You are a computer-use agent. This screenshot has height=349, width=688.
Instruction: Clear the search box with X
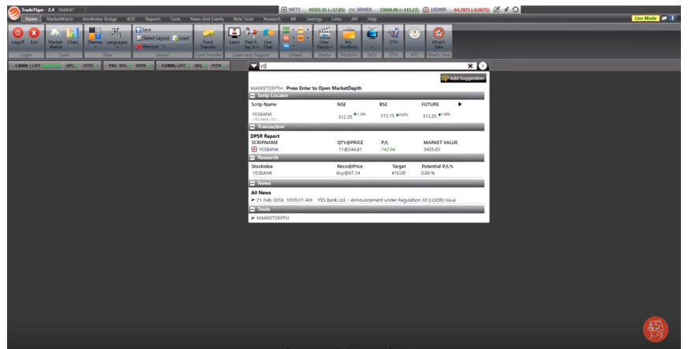470,66
